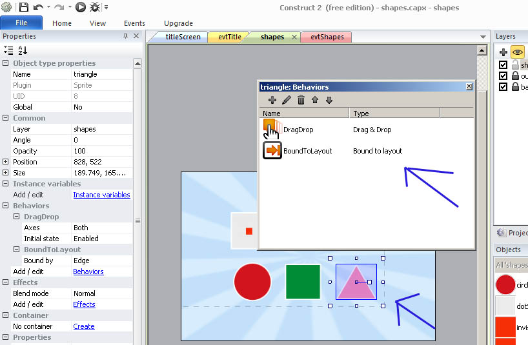The image size is (528, 345).
Task: Run the layout with the play icon
Action: pyautogui.click(x=81, y=7)
